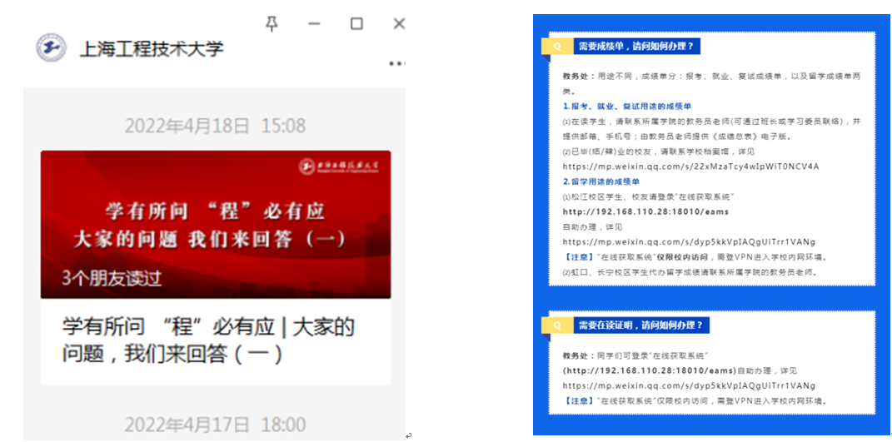Open article title 学有所问 "程"必有应
The height and width of the screenshot is (442, 892).
[x=208, y=340]
